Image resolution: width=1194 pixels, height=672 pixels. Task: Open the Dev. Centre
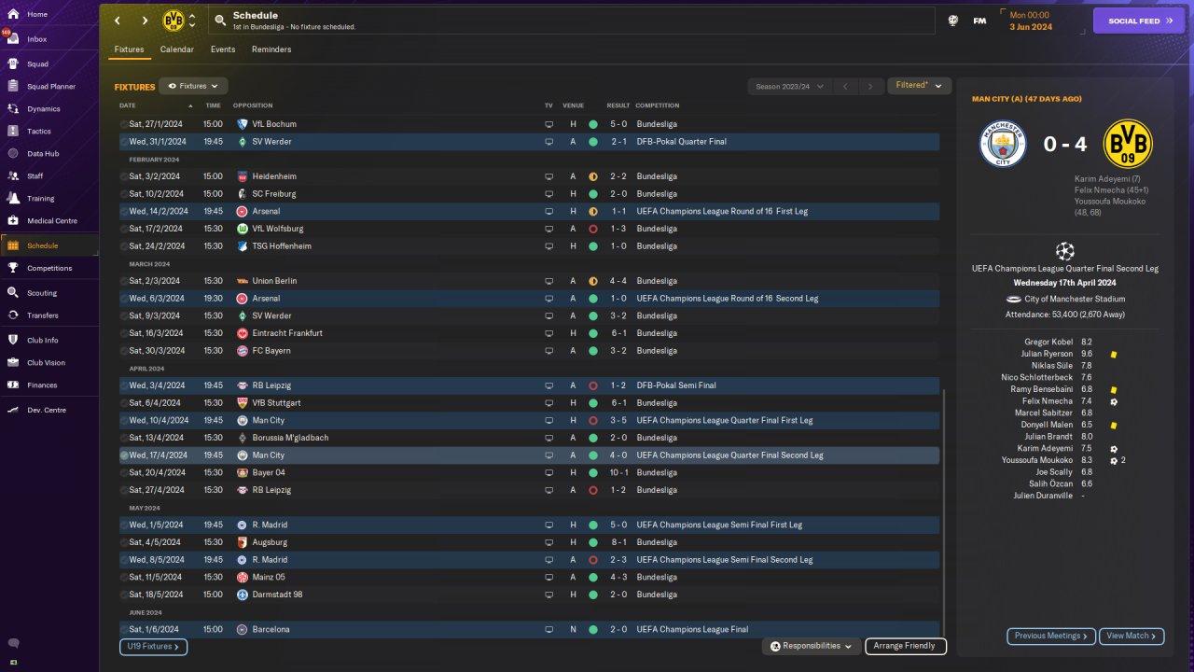tap(49, 411)
